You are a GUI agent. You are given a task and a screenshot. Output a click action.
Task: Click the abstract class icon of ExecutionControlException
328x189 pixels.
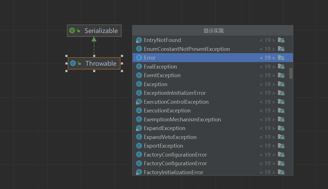(139, 102)
